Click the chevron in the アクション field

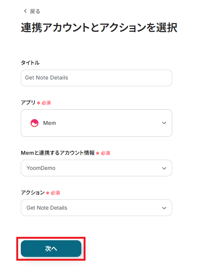click(164, 208)
